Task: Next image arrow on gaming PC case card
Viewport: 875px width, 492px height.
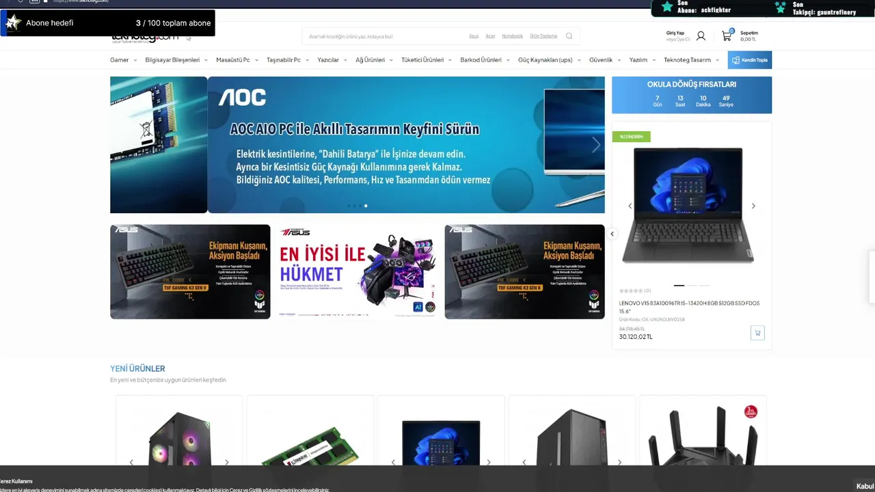Action: click(227, 463)
